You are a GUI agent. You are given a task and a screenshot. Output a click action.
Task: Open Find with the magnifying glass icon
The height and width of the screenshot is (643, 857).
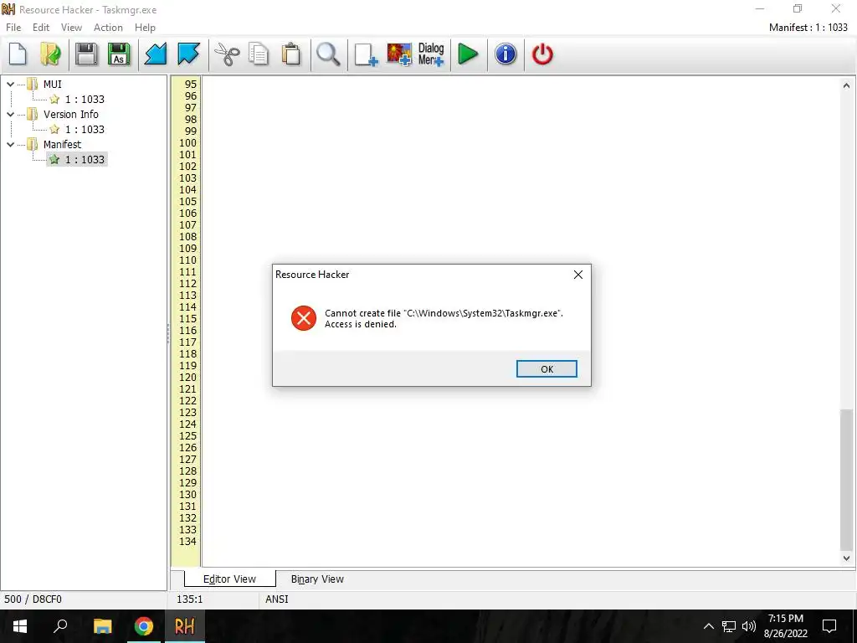pos(328,54)
